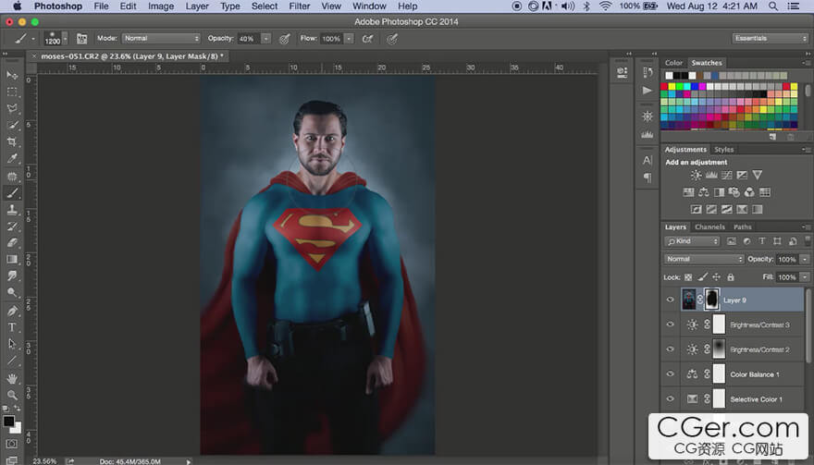Open the Flow slider dropdown

point(349,39)
